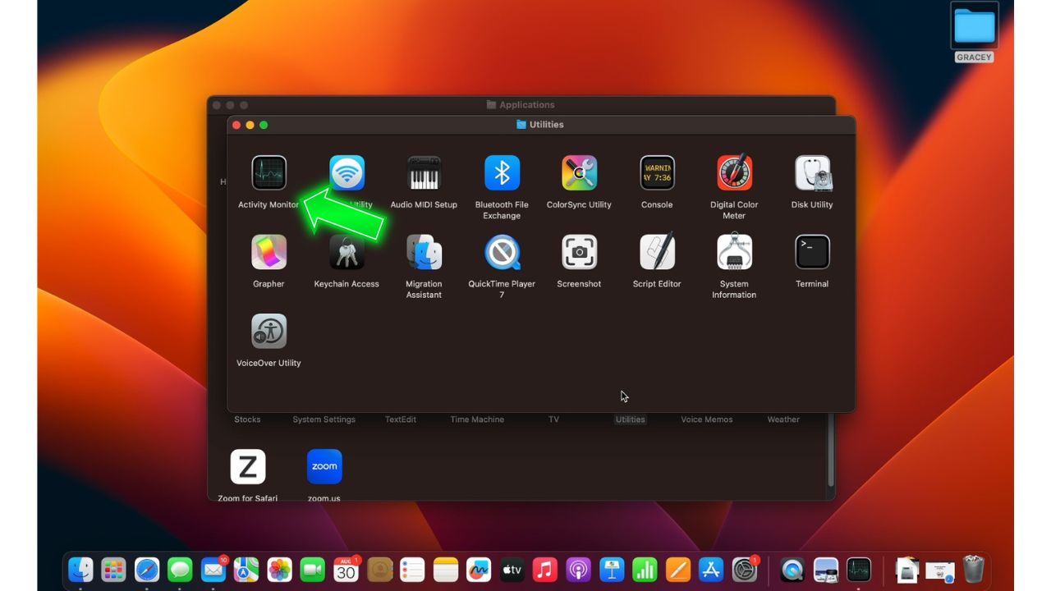Open Activity Monitor in the Utilities window
This screenshot has width=1051, height=591.
click(x=268, y=173)
